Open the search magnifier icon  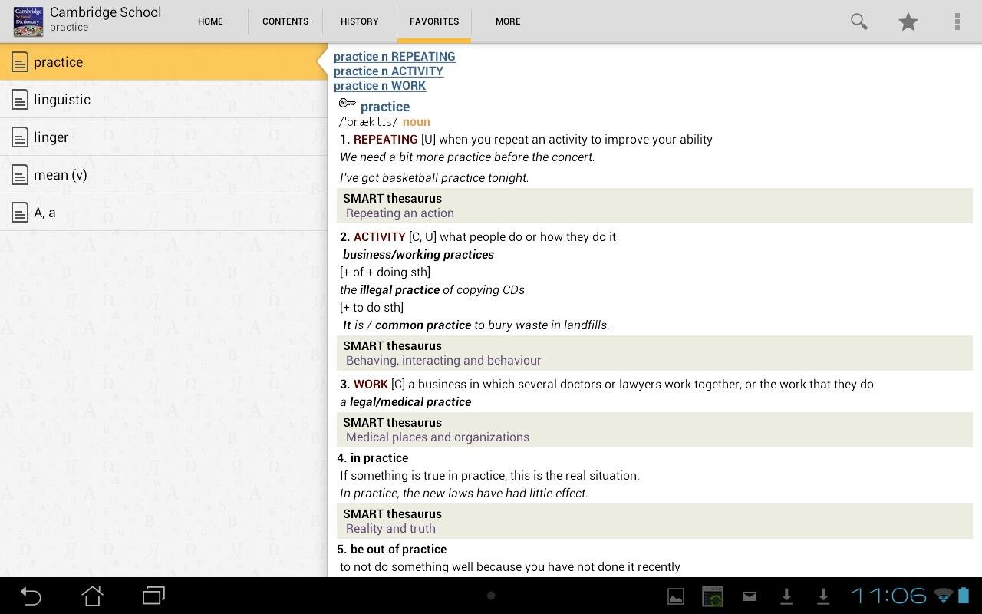click(858, 21)
